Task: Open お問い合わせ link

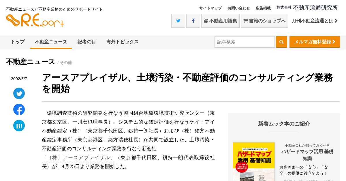Action: click(239, 8)
